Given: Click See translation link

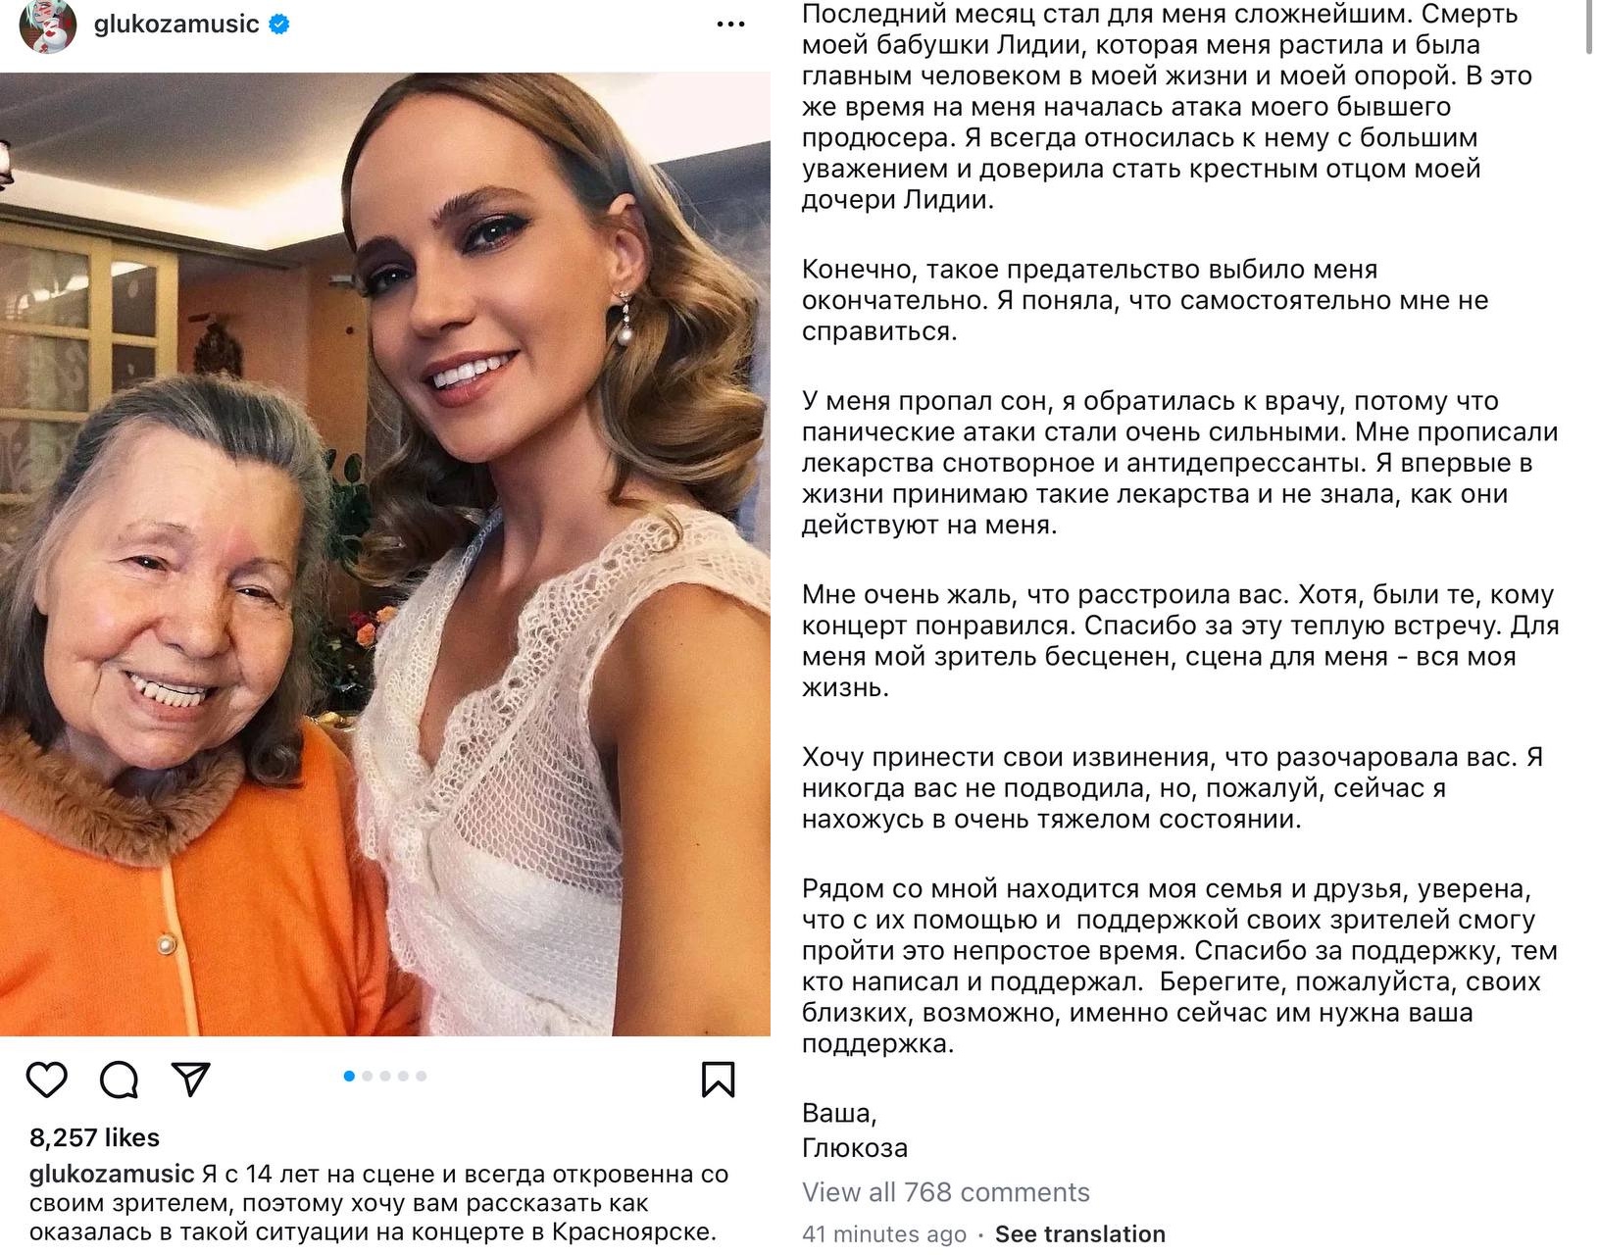Looking at the screenshot, I should [x=1080, y=1233].
